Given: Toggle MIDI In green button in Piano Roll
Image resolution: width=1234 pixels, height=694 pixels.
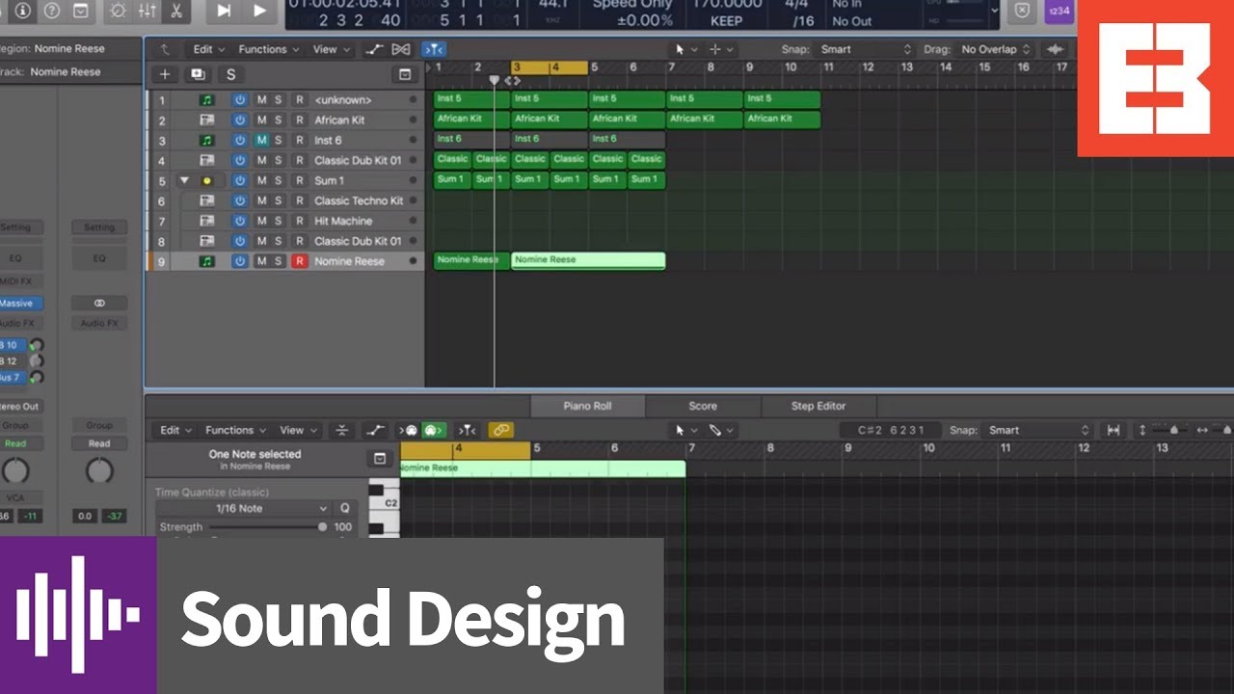Looking at the screenshot, I should 434,430.
